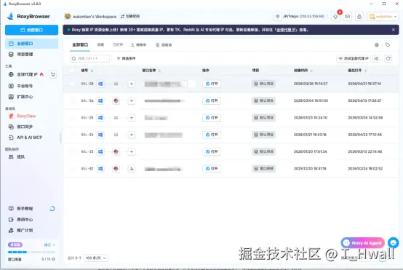Click the project tag in row 02
403x270 pixels.
[264, 168]
